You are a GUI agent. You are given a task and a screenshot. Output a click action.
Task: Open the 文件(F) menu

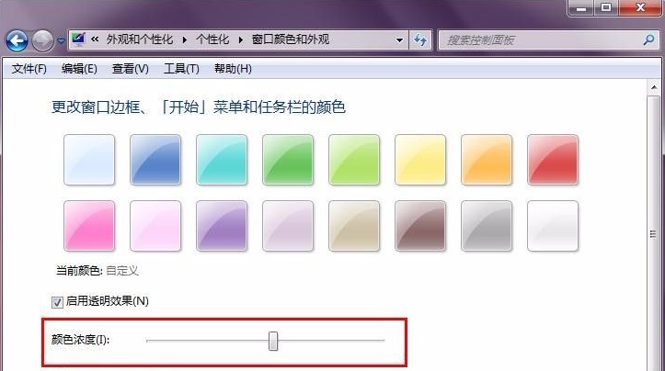coord(29,69)
